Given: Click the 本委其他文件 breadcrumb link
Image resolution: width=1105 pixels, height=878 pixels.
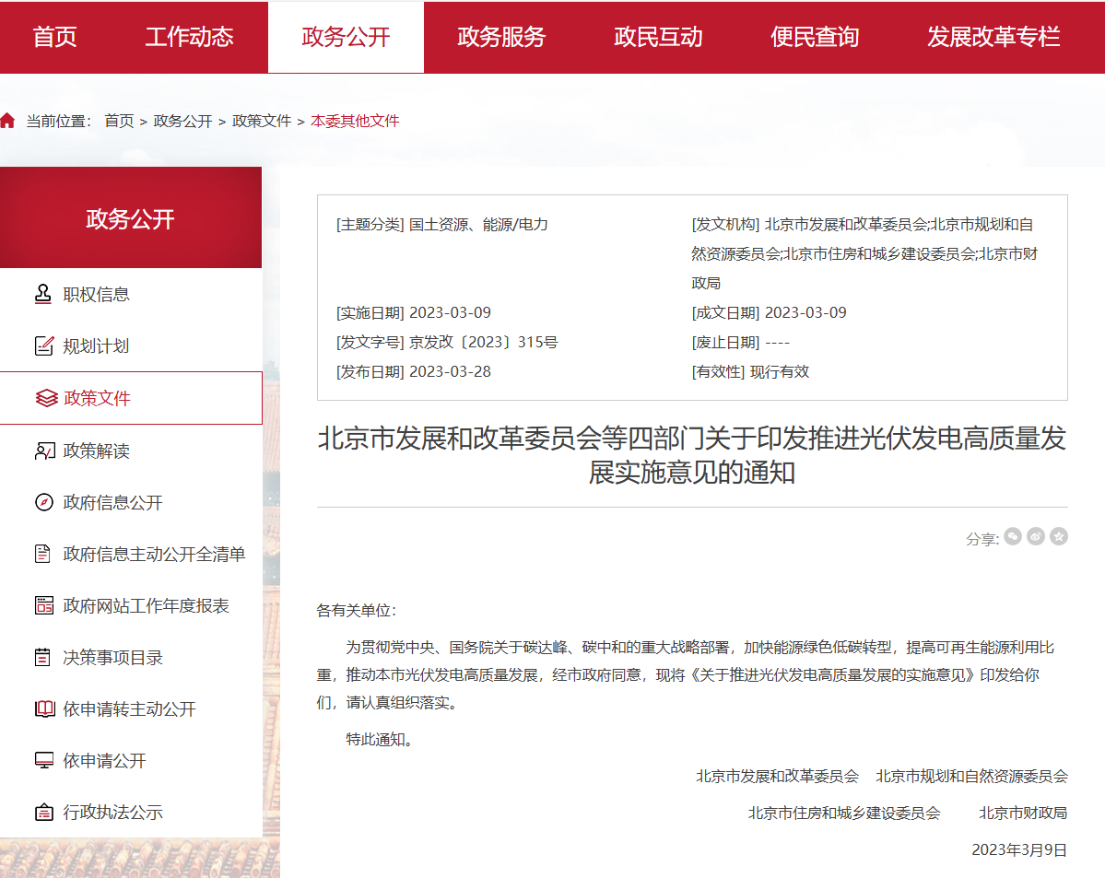Looking at the screenshot, I should pyautogui.click(x=355, y=121).
